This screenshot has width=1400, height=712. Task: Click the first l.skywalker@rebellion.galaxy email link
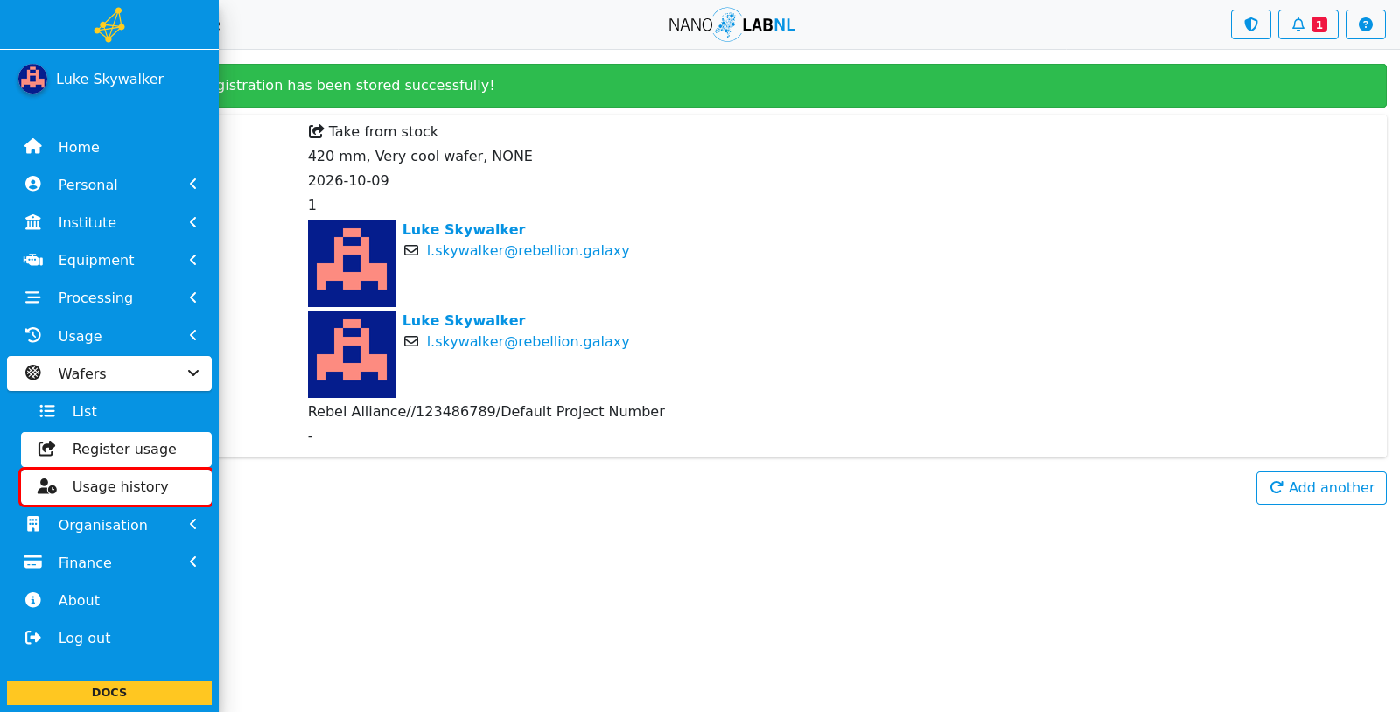(x=528, y=250)
